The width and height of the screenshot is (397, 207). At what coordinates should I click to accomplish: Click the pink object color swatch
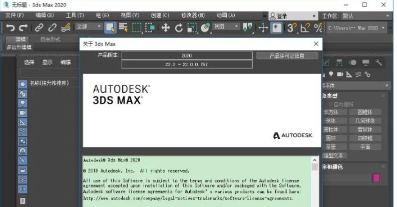376,178
